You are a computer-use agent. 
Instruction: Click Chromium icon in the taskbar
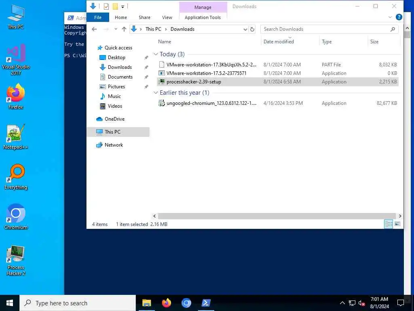[186, 303]
